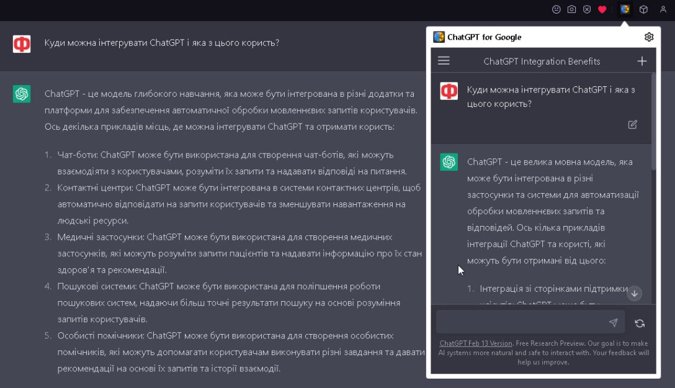
Task: Click the ChatGPT Integration Benefits title
Action: [x=542, y=61]
